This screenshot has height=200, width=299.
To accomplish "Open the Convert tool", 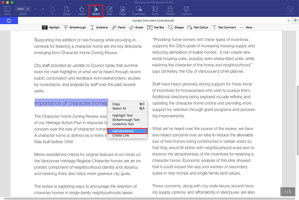I will pyautogui.click(x=187, y=11).
